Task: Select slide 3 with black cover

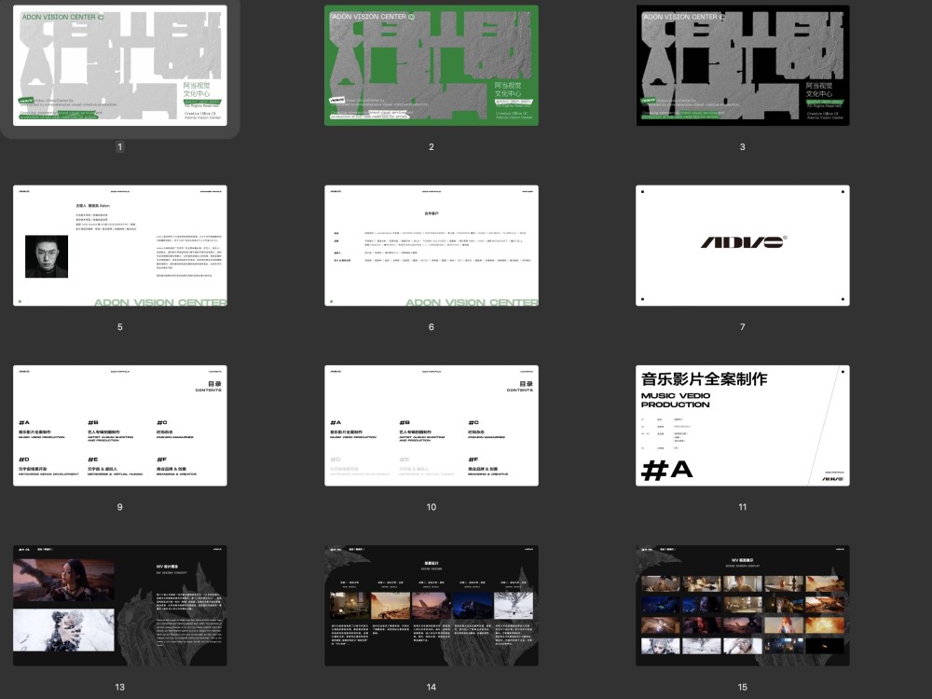Action: point(743,65)
